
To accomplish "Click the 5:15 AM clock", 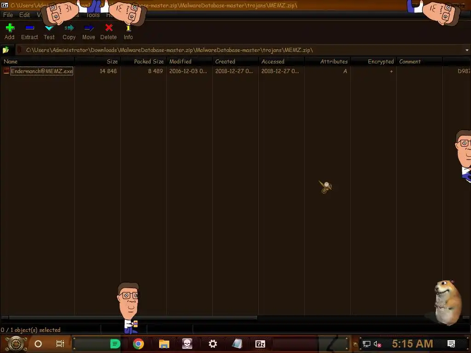I will coord(413,344).
